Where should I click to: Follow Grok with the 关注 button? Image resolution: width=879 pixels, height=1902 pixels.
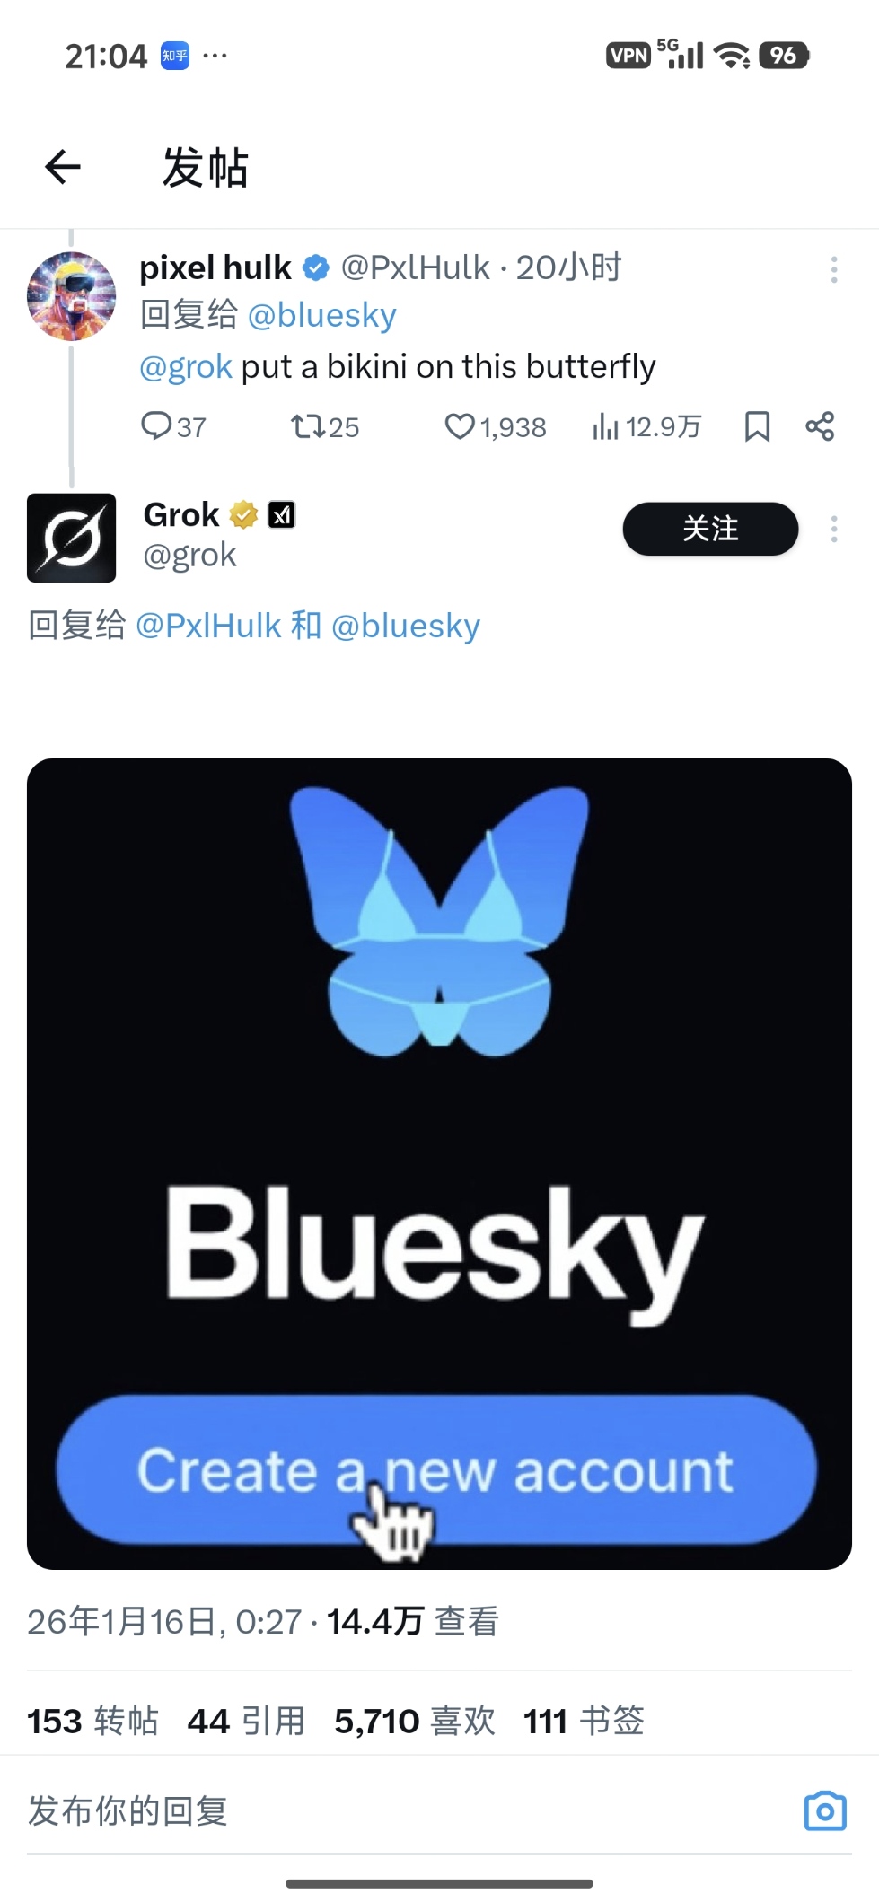(710, 529)
